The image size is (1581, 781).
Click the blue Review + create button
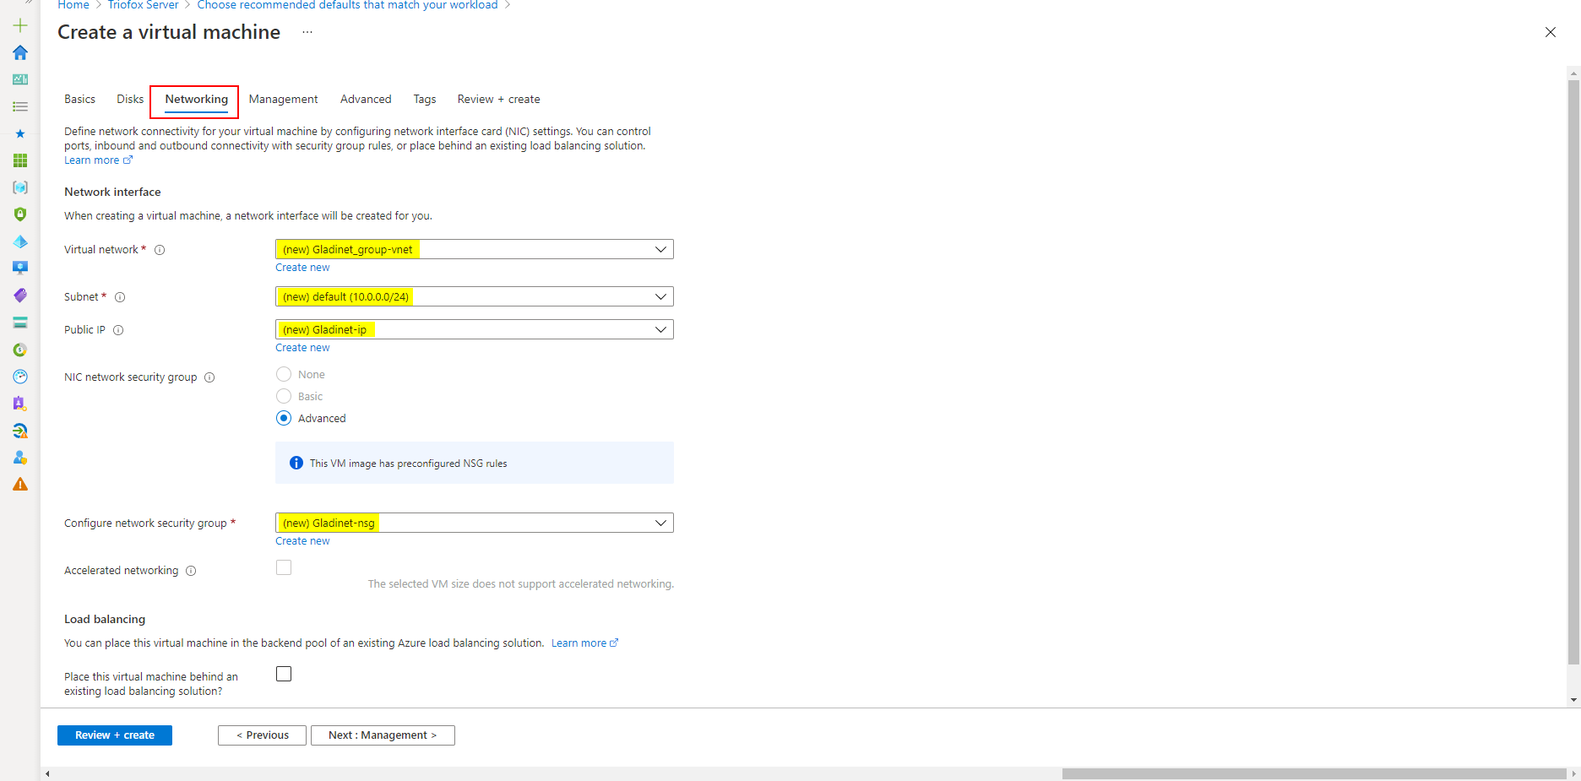pyautogui.click(x=115, y=735)
